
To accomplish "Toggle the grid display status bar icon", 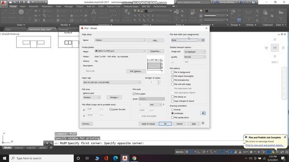I will [x=187, y=152].
